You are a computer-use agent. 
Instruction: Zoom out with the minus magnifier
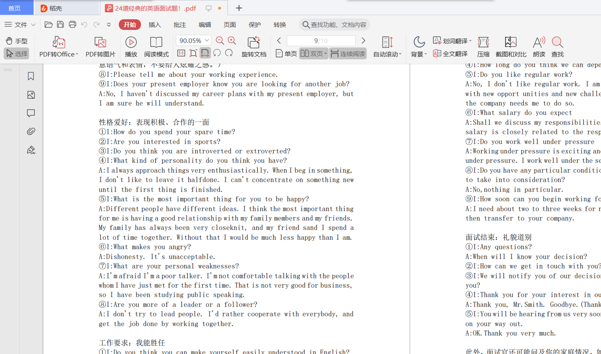point(220,41)
